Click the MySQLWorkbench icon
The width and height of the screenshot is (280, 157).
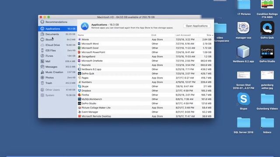click(80, 99)
